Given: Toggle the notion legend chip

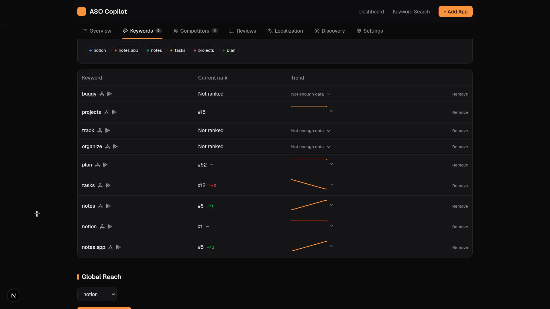Looking at the screenshot, I should (98, 50).
